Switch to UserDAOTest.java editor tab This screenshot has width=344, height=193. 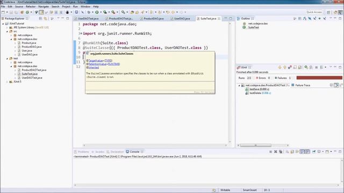click(x=88, y=19)
